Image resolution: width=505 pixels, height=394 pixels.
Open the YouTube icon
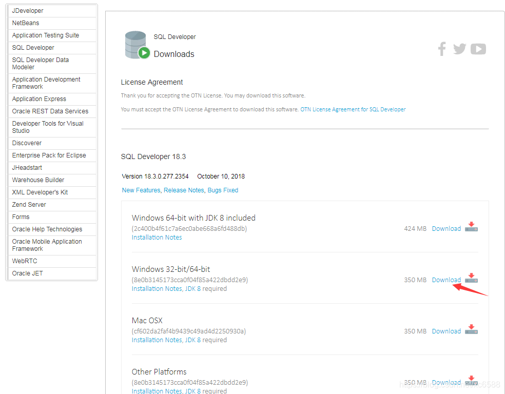478,49
